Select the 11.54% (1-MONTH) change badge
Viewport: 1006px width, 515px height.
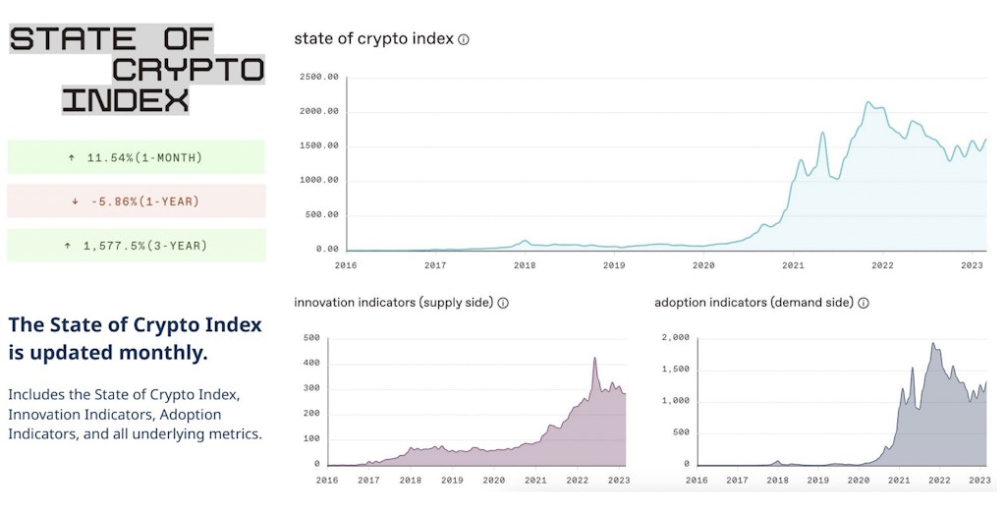point(137,157)
